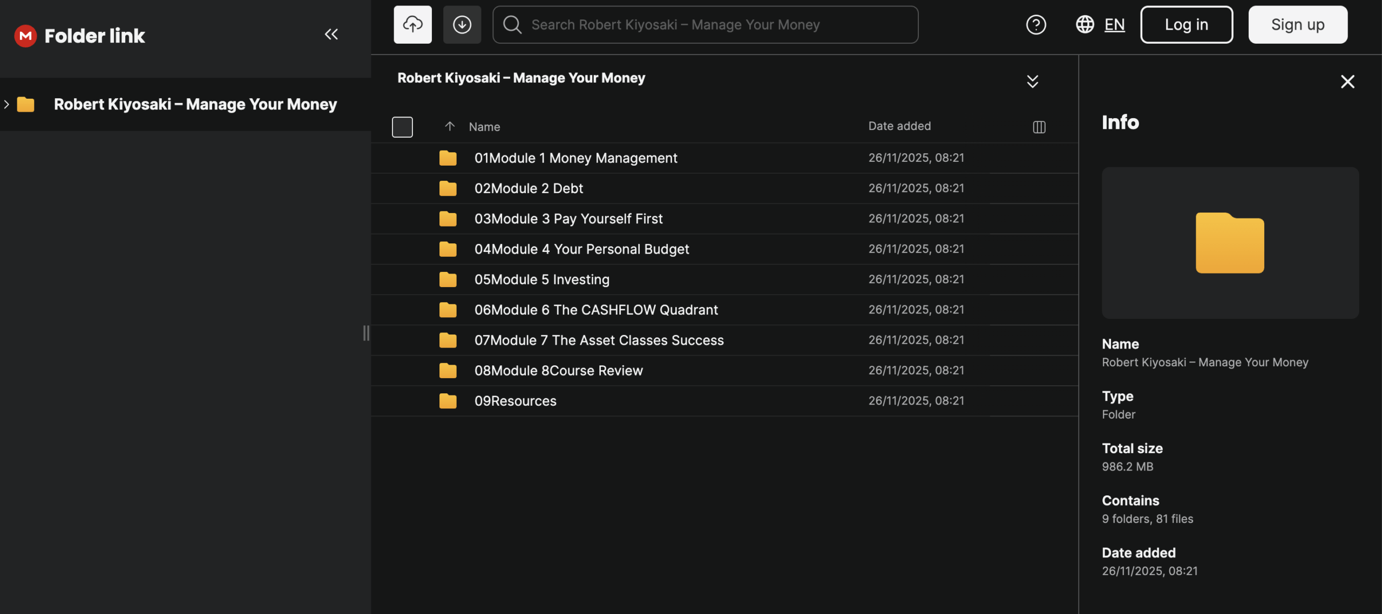Expand Robert Kiyosaki folder tree arrow

pos(6,104)
